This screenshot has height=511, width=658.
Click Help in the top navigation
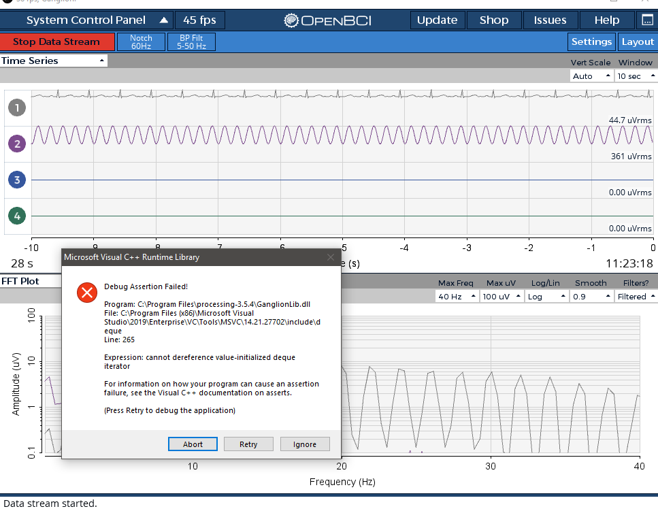[x=606, y=20]
